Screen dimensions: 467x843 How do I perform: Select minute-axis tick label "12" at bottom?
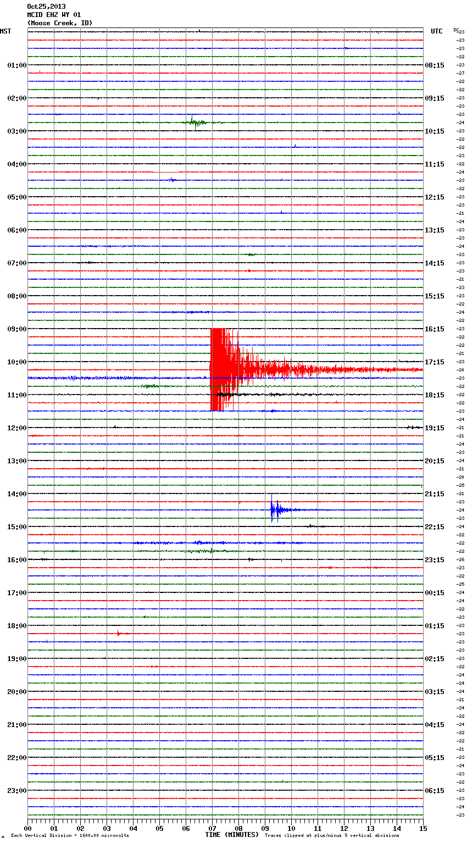point(344,828)
